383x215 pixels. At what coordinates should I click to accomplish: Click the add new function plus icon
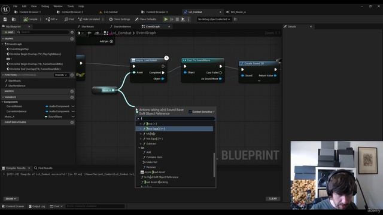[72, 75]
